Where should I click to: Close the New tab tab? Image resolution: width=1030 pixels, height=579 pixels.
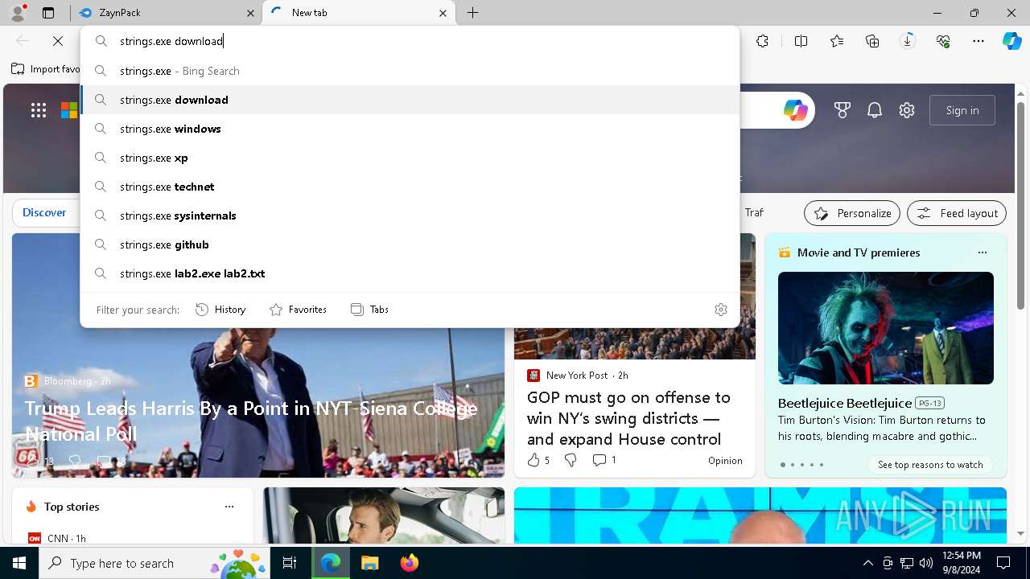pos(443,13)
